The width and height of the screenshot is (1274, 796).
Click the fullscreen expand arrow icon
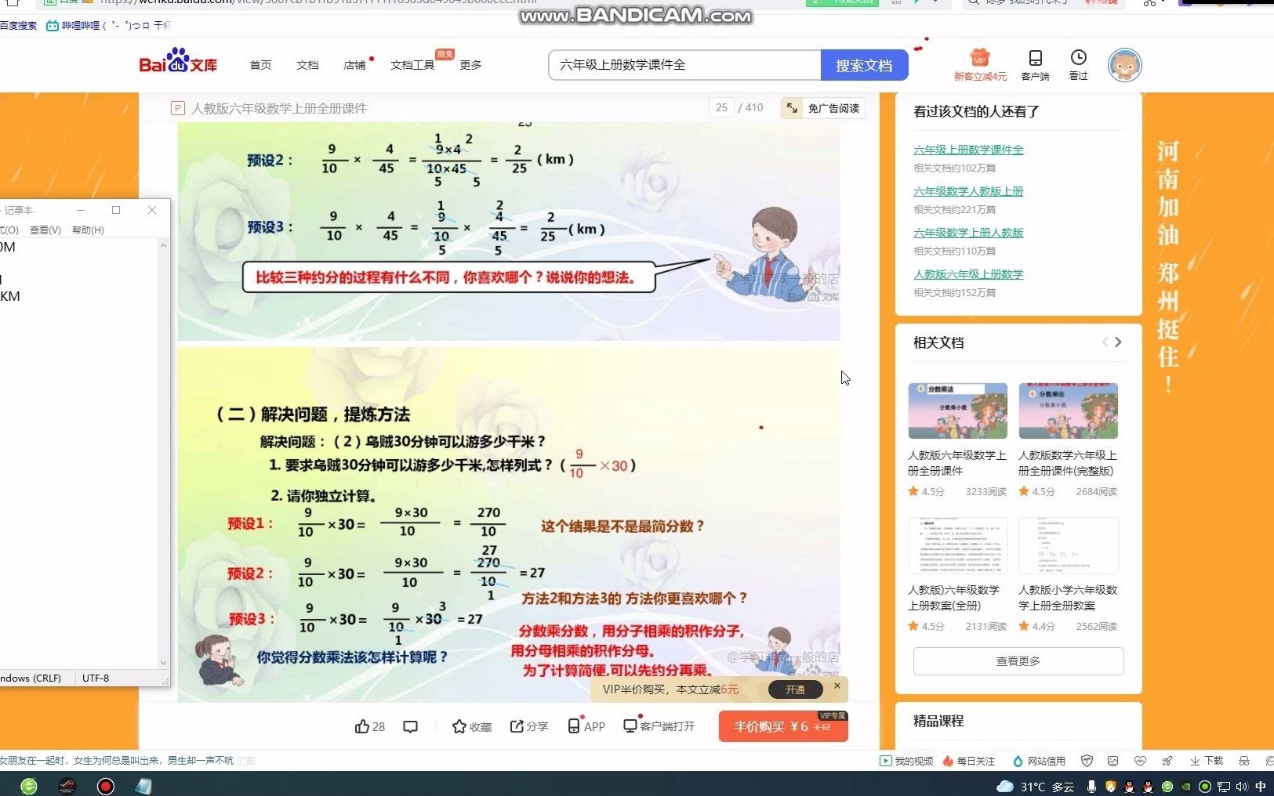click(792, 108)
